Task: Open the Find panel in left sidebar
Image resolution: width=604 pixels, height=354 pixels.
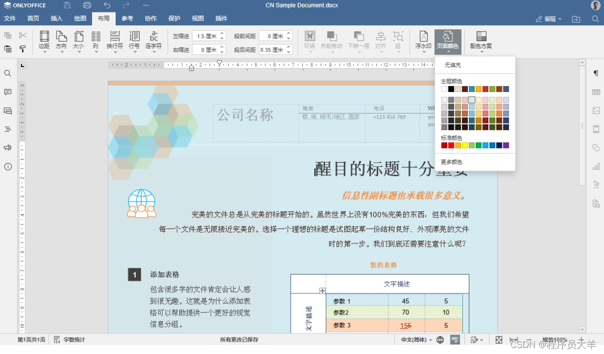Action: (8, 73)
